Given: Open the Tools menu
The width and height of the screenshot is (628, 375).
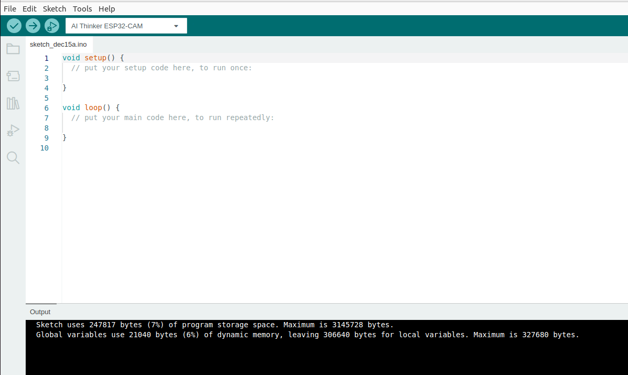Looking at the screenshot, I should pyautogui.click(x=82, y=9).
